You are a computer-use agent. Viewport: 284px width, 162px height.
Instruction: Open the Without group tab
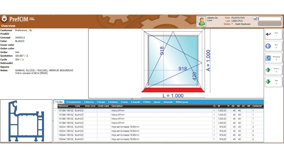pyautogui.click(x=182, y=102)
